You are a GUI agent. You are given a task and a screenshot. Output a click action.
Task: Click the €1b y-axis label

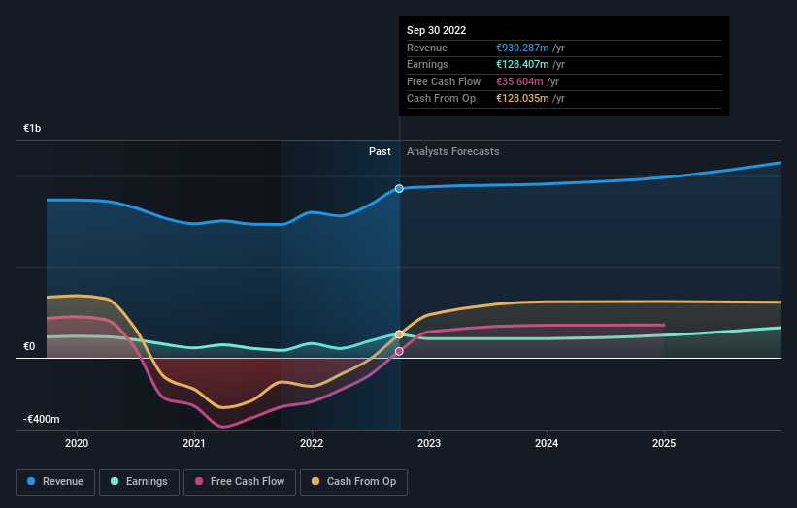click(x=32, y=128)
